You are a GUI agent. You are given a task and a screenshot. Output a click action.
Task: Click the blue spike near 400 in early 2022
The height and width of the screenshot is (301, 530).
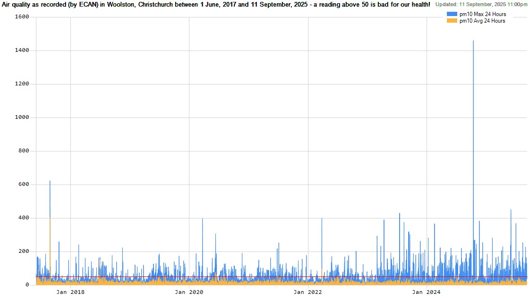pos(322,243)
